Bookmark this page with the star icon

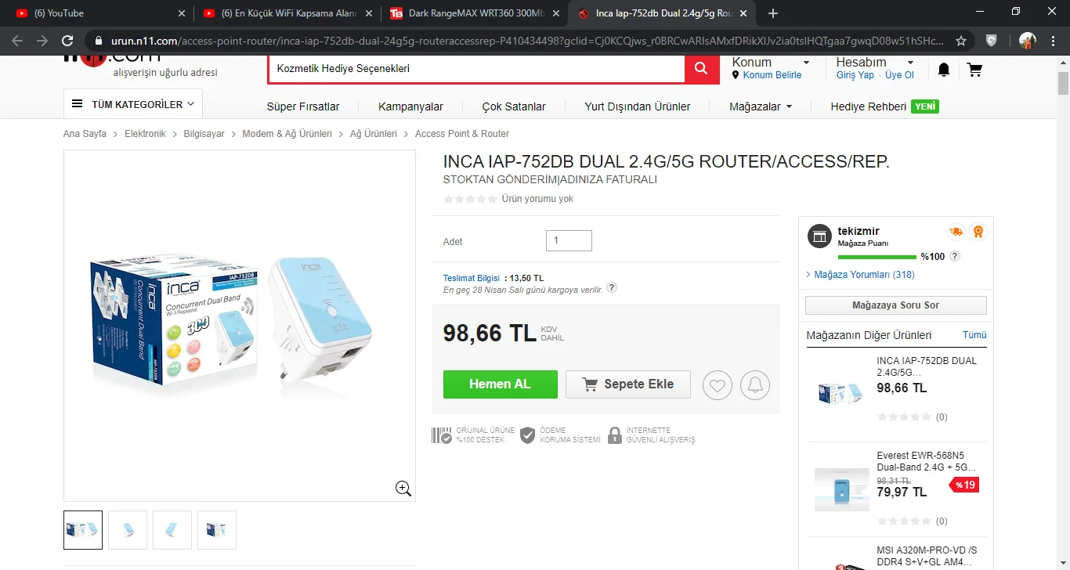[x=961, y=41]
